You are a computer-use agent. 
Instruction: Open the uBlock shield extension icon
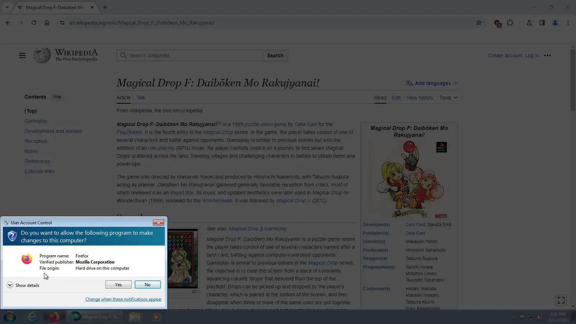coord(498,23)
